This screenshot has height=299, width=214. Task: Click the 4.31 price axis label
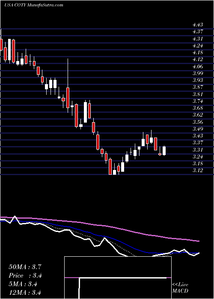click(x=198, y=39)
